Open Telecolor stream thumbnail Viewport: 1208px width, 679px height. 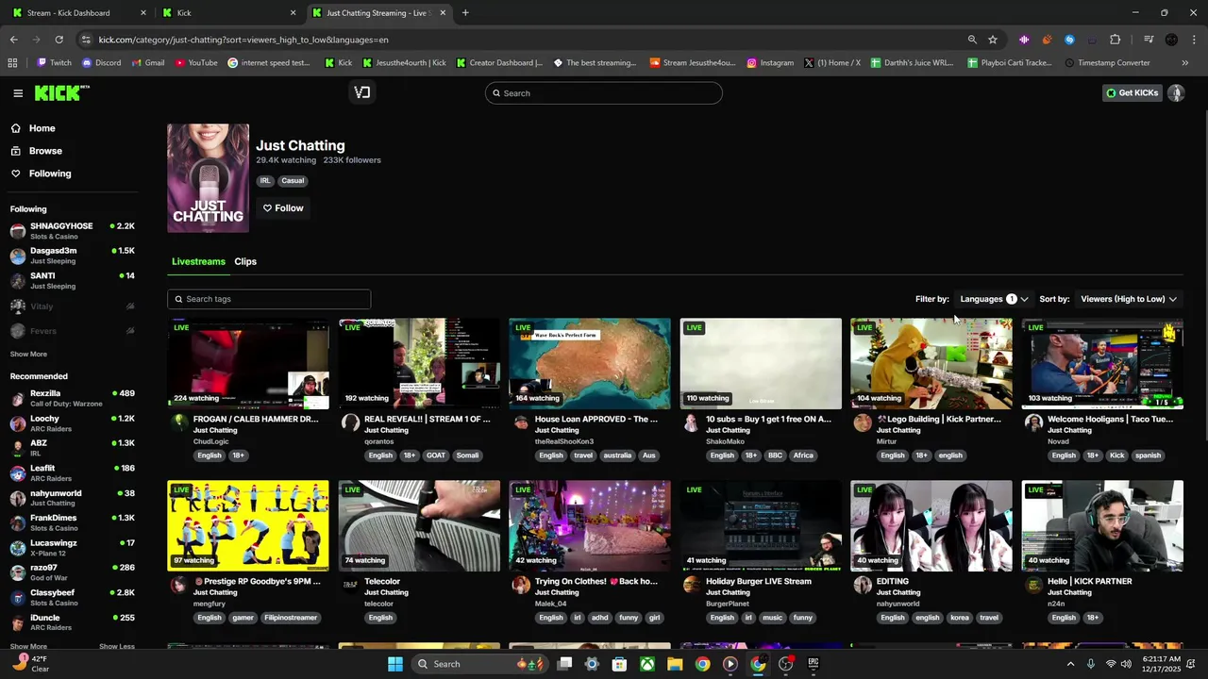[419, 525]
